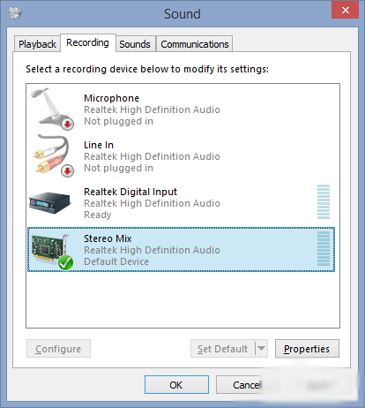This screenshot has height=408, width=365.
Task: Click the green checkmark on Stereo Mix
Action: coord(65,262)
